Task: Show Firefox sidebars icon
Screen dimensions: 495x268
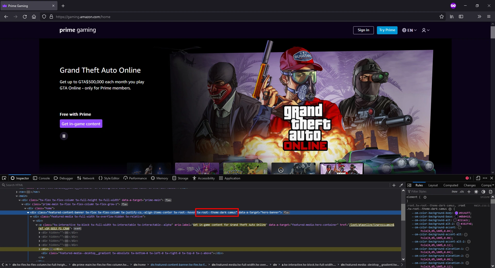Action: [461, 17]
